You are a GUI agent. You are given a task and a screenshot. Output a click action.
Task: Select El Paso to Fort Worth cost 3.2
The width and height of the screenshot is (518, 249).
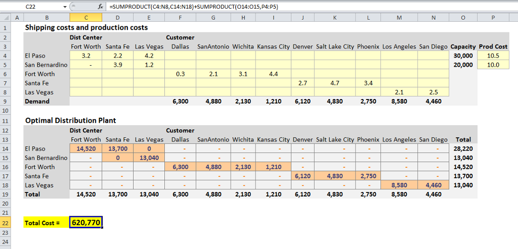pyautogui.click(x=86, y=56)
